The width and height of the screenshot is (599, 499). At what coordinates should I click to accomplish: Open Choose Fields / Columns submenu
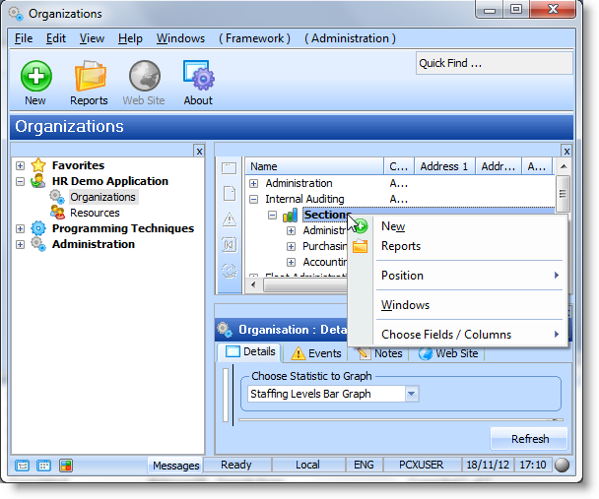[x=458, y=335]
